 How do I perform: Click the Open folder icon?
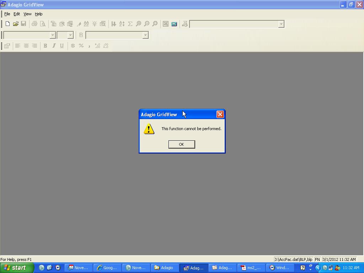pos(16,24)
